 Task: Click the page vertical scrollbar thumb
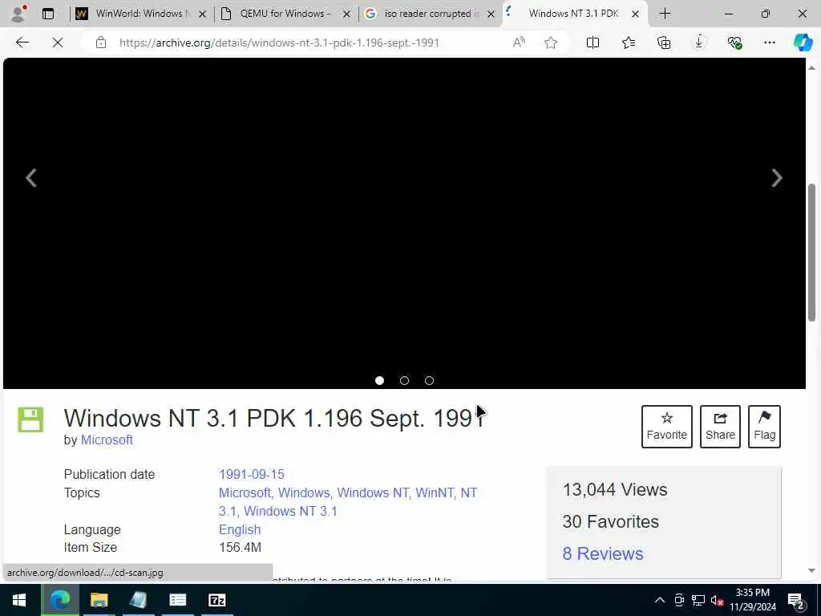tap(811, 253)
